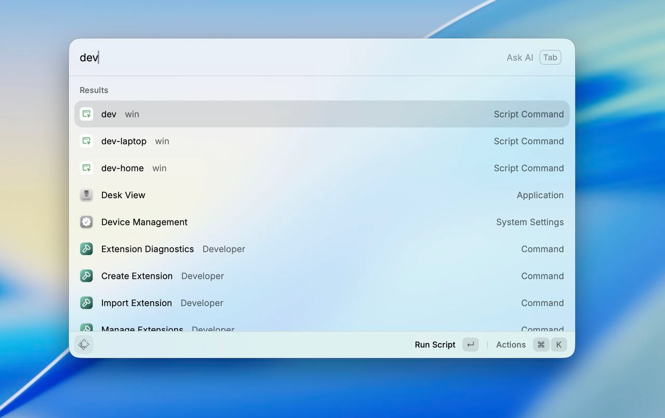Click Developer subtitle next to Import Extension
Image resolution: width=665 pixels, height=418 pixels.
tap(202, 303)
